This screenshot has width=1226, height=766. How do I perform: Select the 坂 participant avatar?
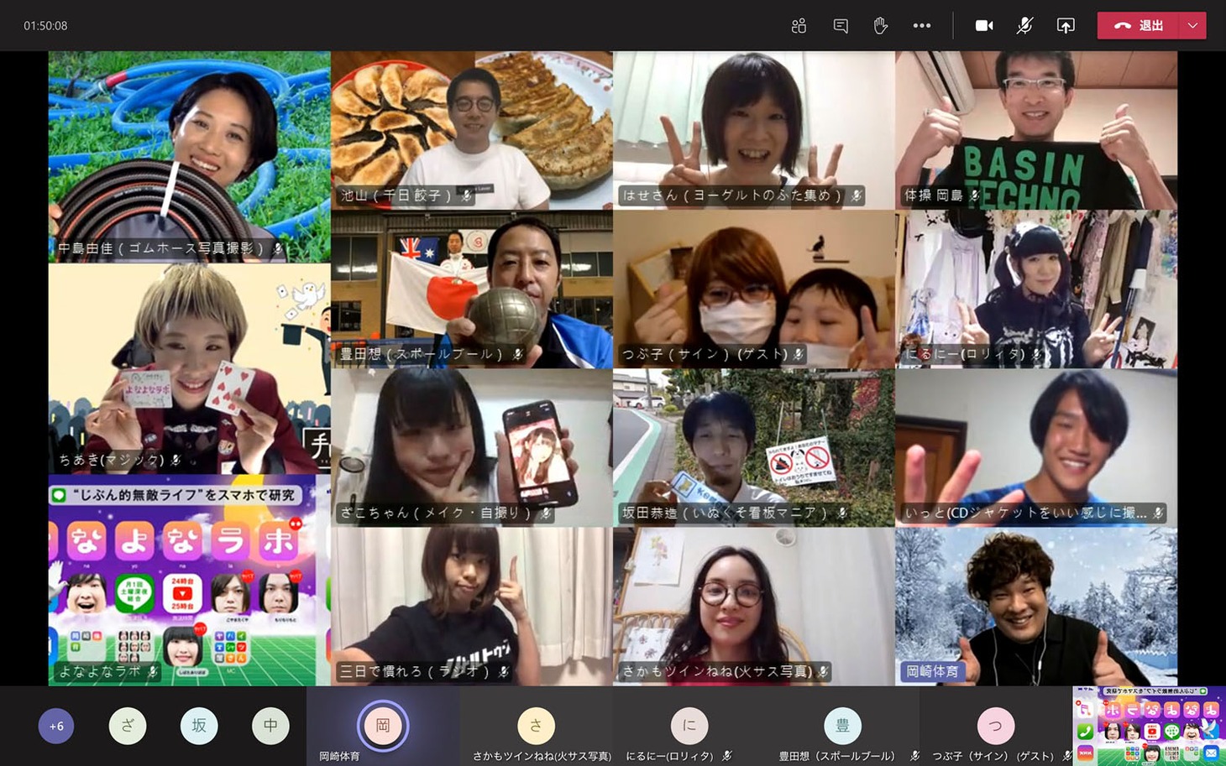click(x=199, y=726)
